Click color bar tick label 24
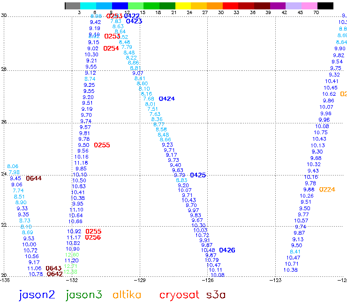This screenshot has width=347, height=305. pyautogui.click(x=189, y=12)
